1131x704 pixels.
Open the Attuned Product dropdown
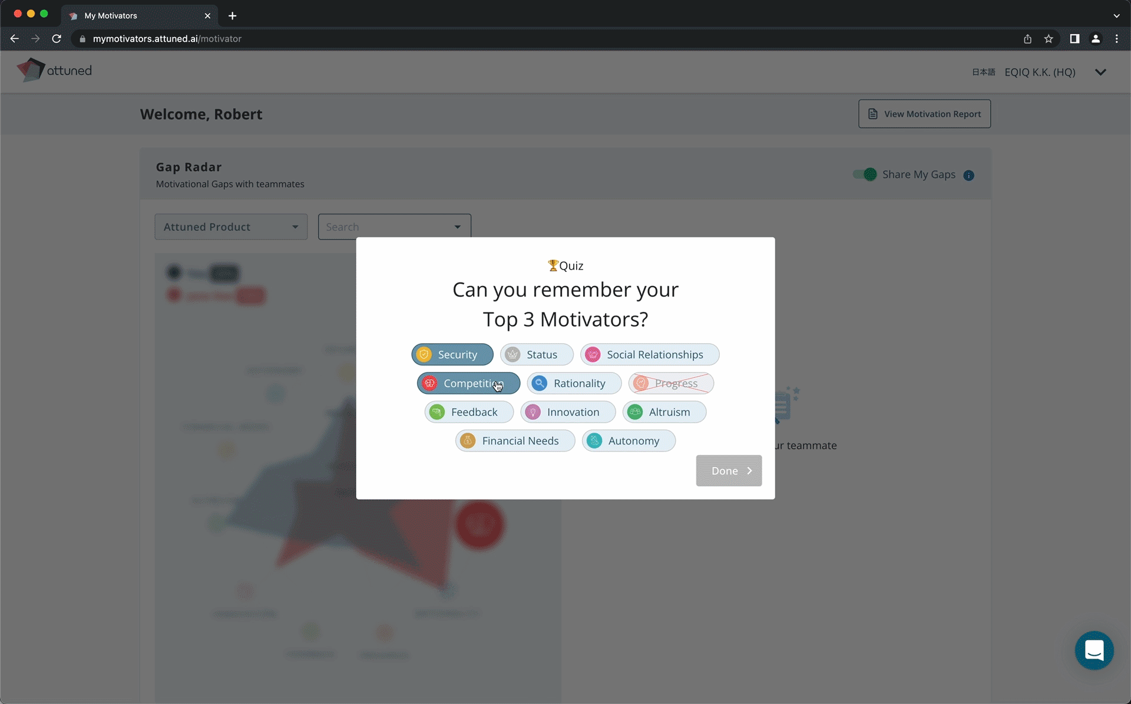[x=231, y=227]
